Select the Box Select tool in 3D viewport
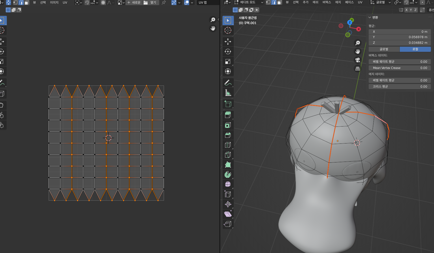 pyautogui.click(x=228, y=20)
